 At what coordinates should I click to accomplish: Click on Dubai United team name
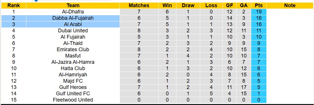[x=73, y=31]
